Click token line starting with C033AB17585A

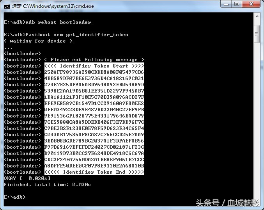click(94, 135)
